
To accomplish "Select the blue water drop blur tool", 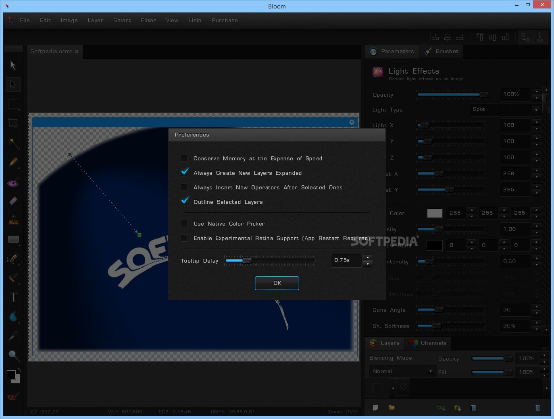I will [x=13, y=317].
